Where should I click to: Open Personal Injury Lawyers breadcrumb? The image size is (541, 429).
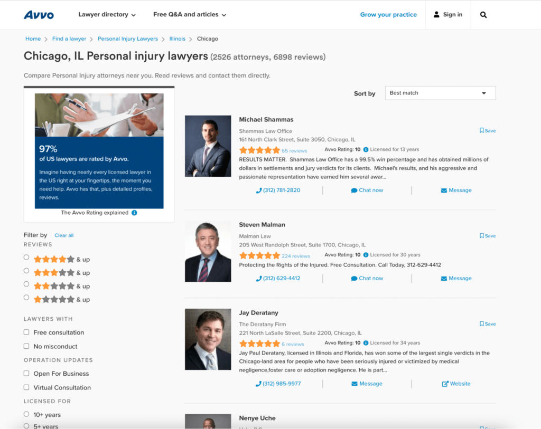(x=128, y=39)
